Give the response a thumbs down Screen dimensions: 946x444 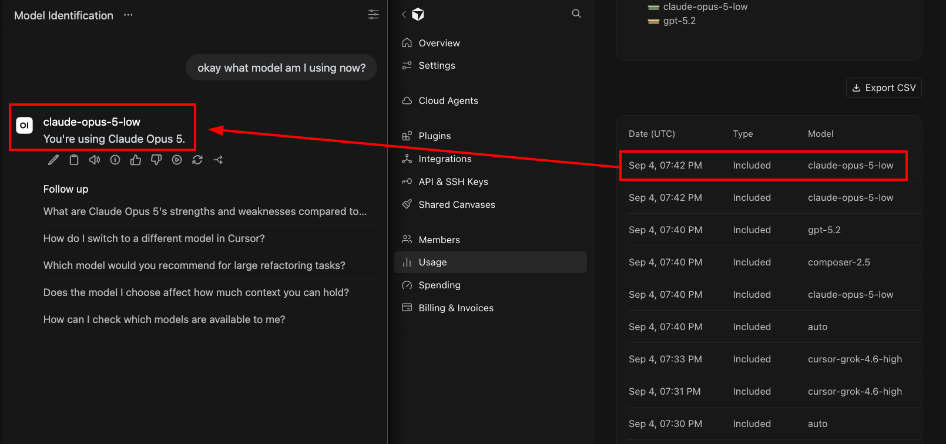(x=156, y=160)
